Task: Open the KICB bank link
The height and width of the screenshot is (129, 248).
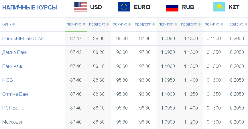Action: pyautogui.click(x=7, y=80)
